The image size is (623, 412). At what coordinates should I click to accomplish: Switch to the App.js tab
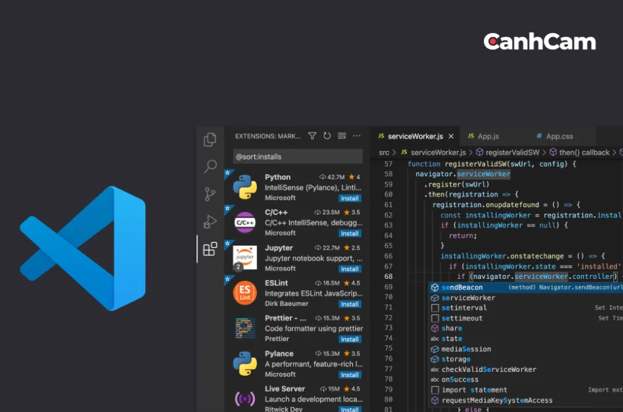point(488,136)
